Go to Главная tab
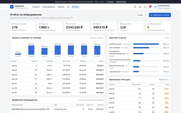This screenshot has width=181, height=113. [x=36, y=7]
